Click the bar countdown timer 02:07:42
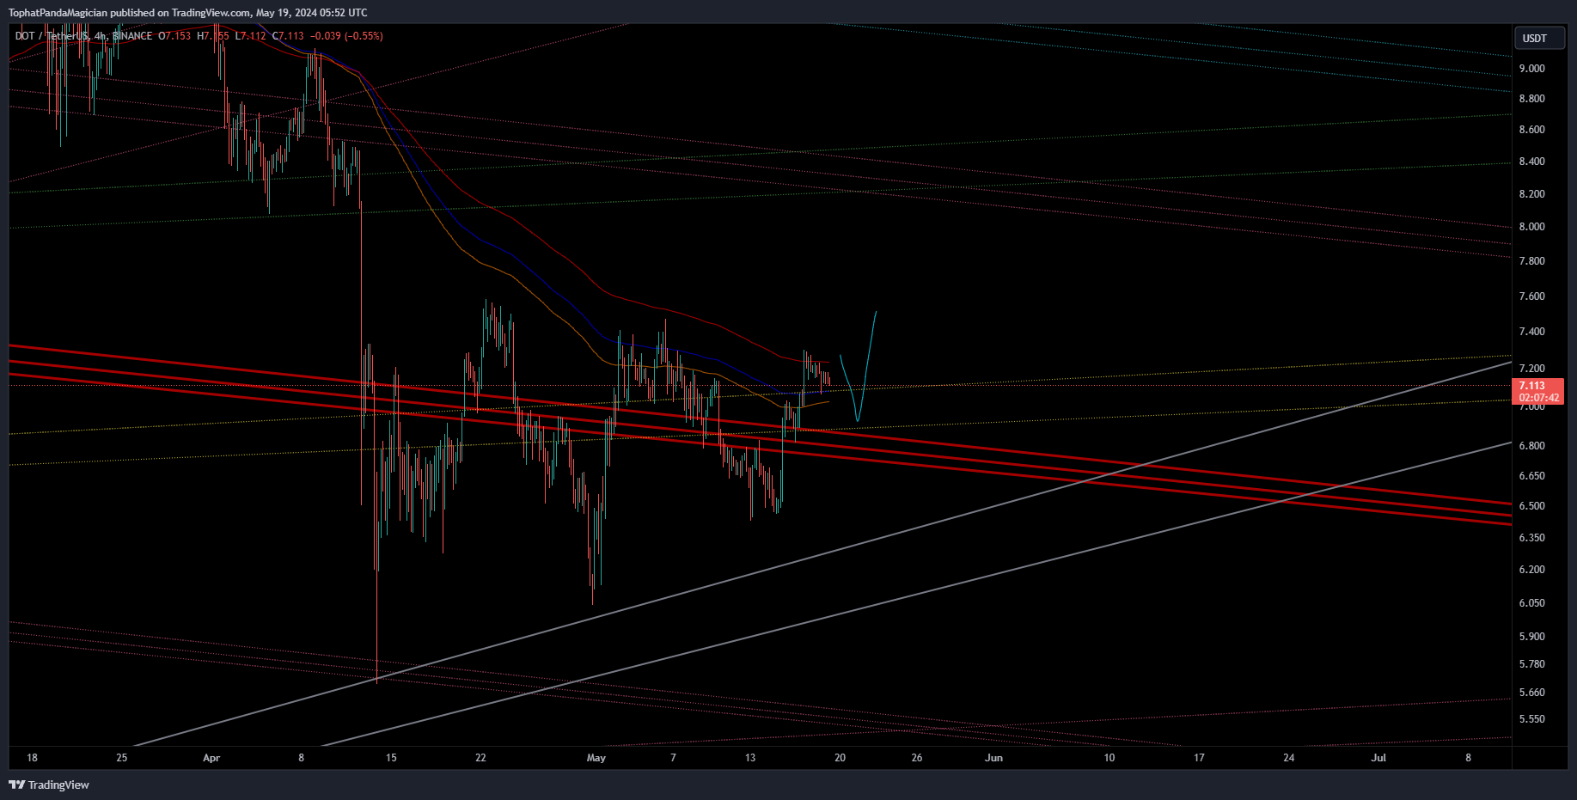This screenshot has height=800, width=1577. pos(1538,398)
